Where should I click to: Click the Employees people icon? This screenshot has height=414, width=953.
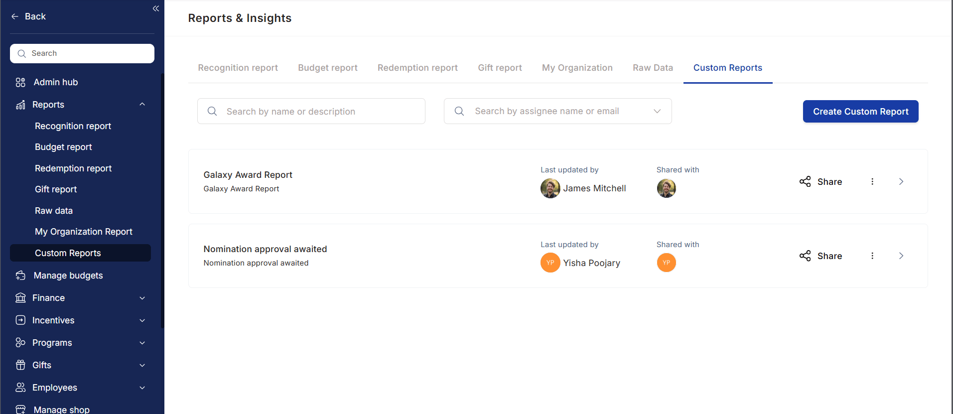click(x=20, y=388)
